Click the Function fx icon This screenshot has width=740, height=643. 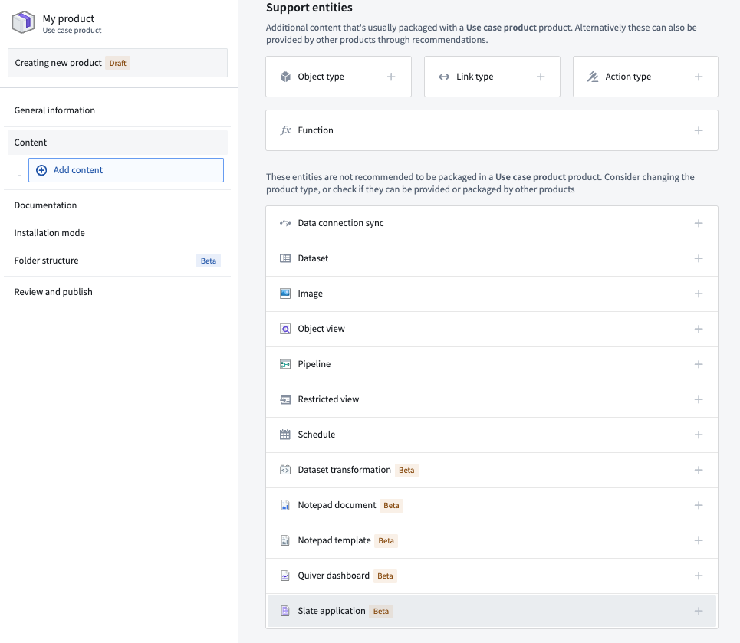coord(285,130)
